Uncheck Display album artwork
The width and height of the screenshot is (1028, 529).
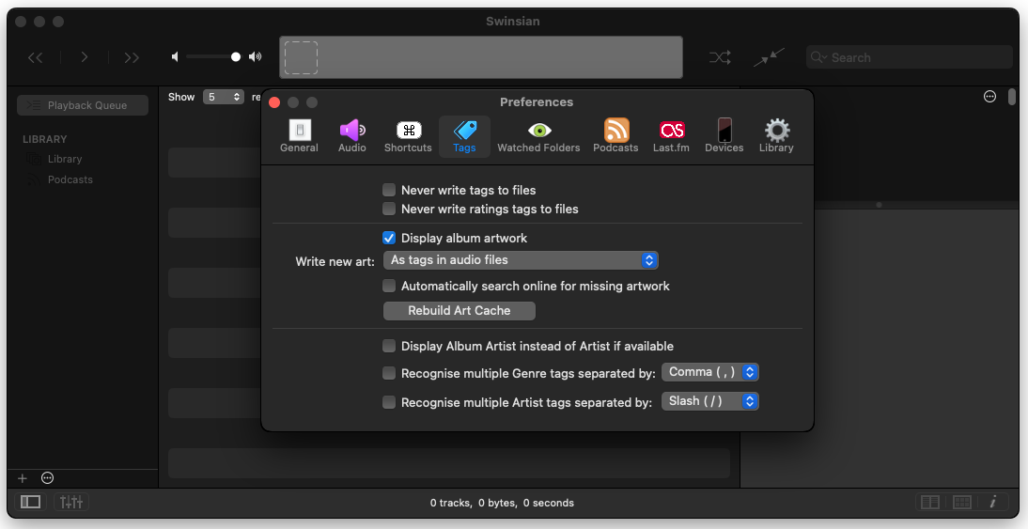389,238
